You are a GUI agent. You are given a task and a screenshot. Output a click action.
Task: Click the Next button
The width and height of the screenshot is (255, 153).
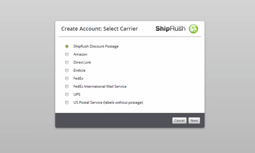[x=194, y=121]
